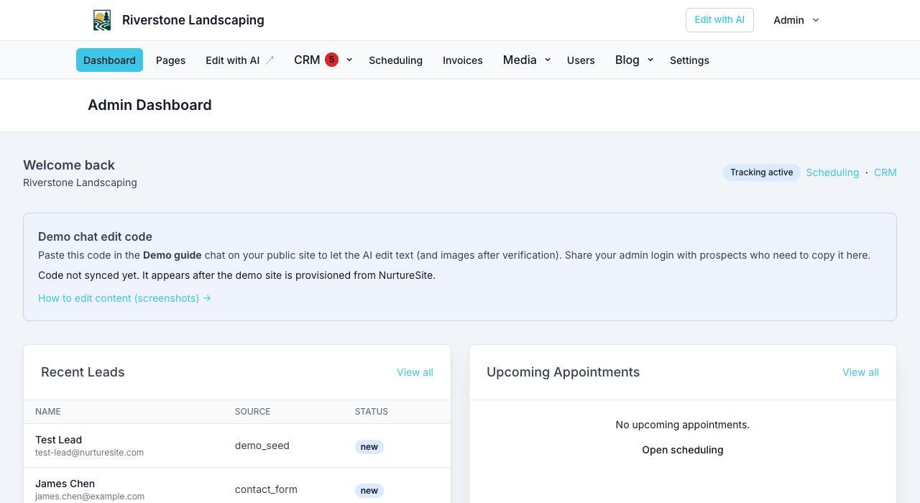Open the Media menu item
This screenshot has width=920, height=503.
[x=520, y=60]
